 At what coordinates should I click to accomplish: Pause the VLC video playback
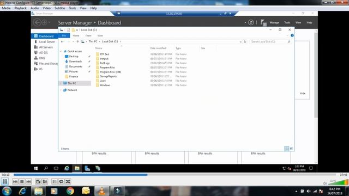click(x=5, y=181)
